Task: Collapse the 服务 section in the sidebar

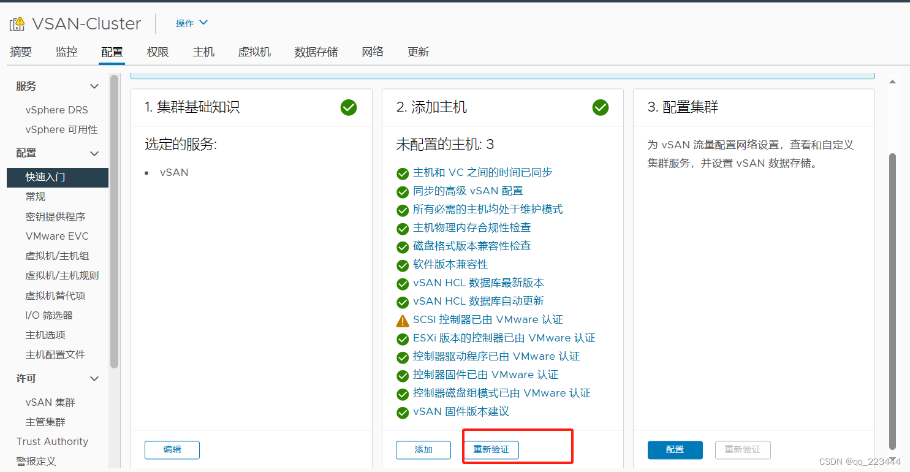Action: 94,86
